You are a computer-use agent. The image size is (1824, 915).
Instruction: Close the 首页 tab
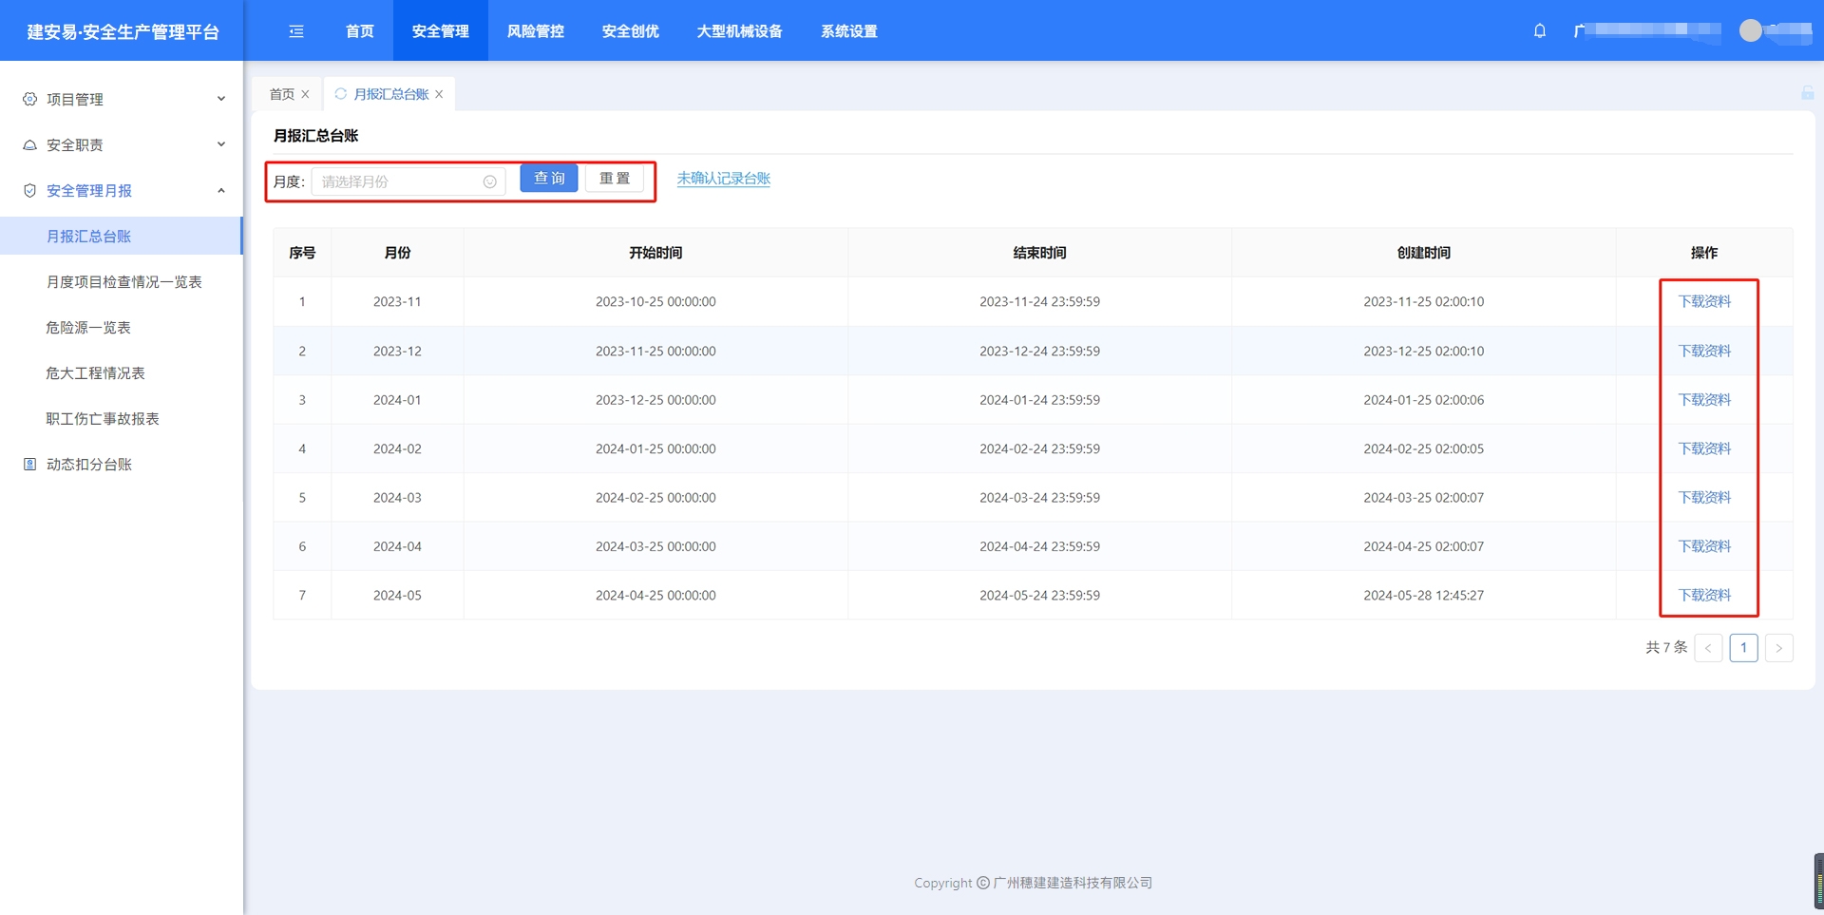click(x=305, y=94)
